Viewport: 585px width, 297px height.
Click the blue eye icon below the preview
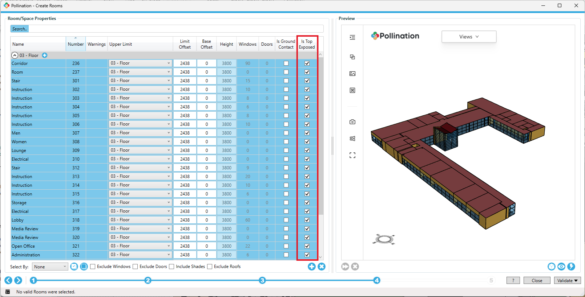pos(561,267)
